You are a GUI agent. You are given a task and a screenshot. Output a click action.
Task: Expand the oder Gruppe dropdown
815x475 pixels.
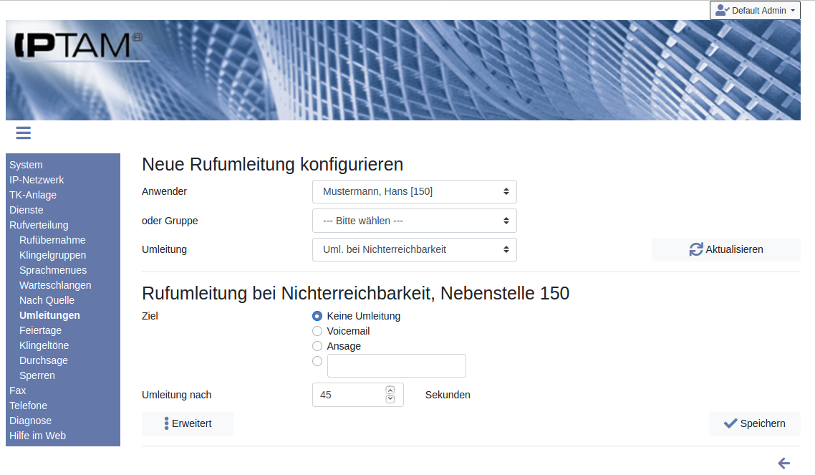414,221
